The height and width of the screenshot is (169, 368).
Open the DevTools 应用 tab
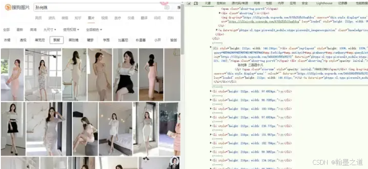(x=293, y=3)
